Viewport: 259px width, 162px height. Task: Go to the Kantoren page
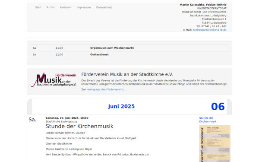(66, 7)
